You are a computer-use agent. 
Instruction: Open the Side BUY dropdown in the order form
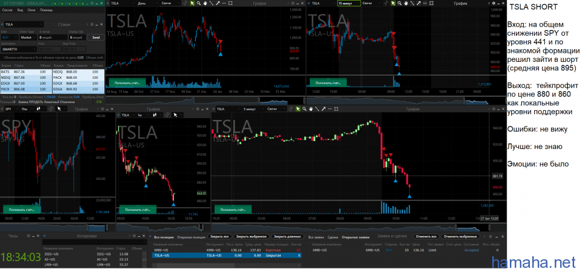[9, 38]
